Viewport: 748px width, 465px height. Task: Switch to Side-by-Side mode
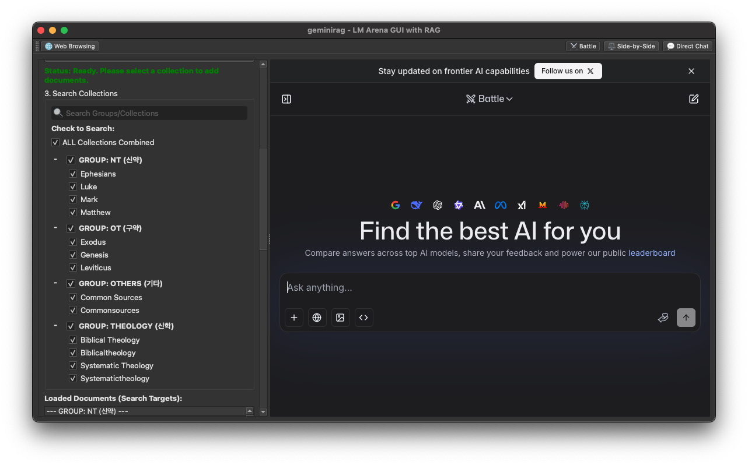[x=631, y=46]
